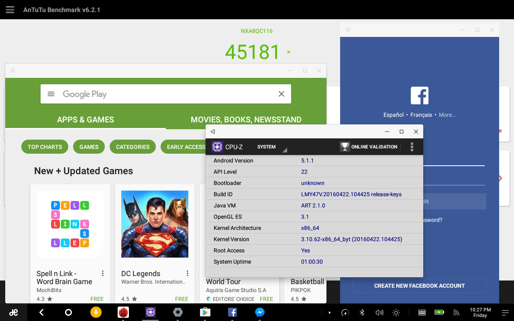Click the ONLINE VALIDATION trophy button
This screenshot has height=321, width=514.
point(369,147)
